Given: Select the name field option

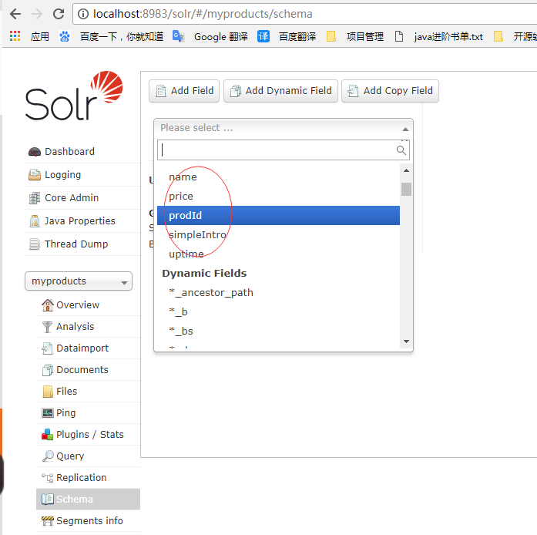Looking at the screenshot, I should point(278,177).
